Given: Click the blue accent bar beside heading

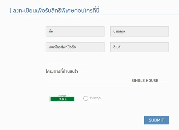Looking at the screenshot, I should click(10, 10).
